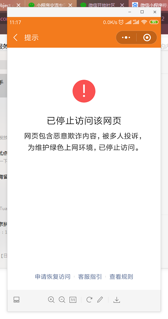Click the 已停止访问该网页 heading text
This screenshot has width=168, height=319.
point(84,121)
